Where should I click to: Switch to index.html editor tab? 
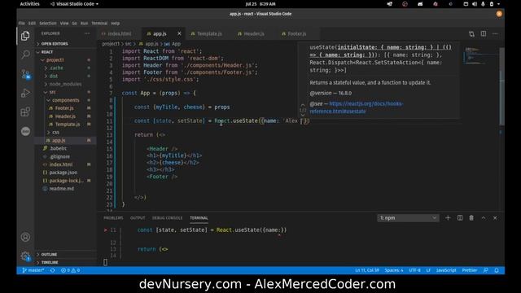coord(120,33)
